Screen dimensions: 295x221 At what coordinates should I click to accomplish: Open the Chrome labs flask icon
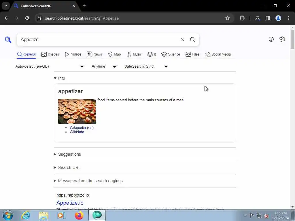click(257, 18)
